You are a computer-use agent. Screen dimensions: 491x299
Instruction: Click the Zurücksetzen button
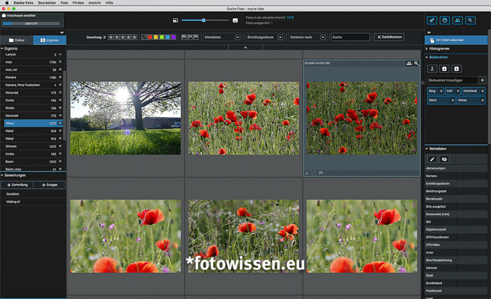(389, 37)
